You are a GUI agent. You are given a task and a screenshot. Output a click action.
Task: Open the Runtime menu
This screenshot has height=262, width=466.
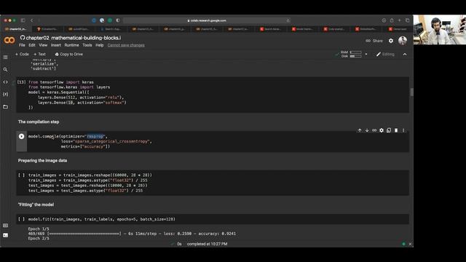click(x=71, y=45)
